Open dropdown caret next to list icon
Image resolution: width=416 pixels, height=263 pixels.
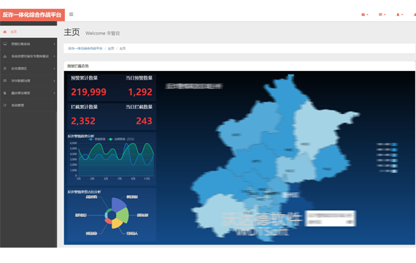tap(385, 15)
